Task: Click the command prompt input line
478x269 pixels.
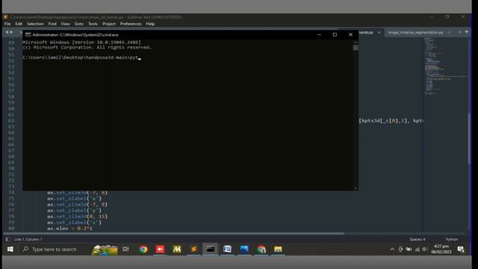Action: [x=81, y=58]
